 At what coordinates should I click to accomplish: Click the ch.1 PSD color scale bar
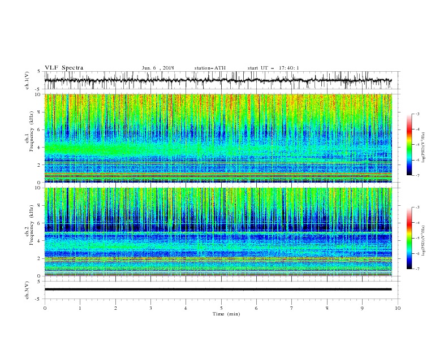[x=409, y=145]
